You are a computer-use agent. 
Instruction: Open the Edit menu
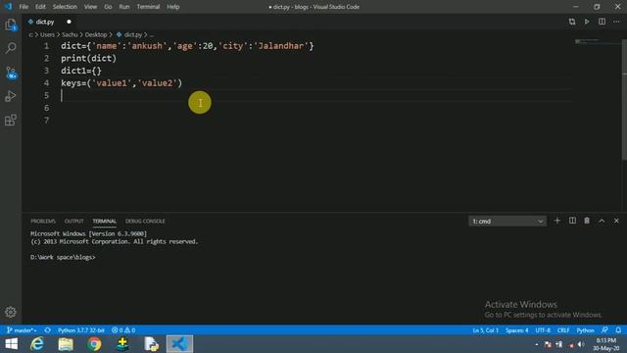coord(40,7)
